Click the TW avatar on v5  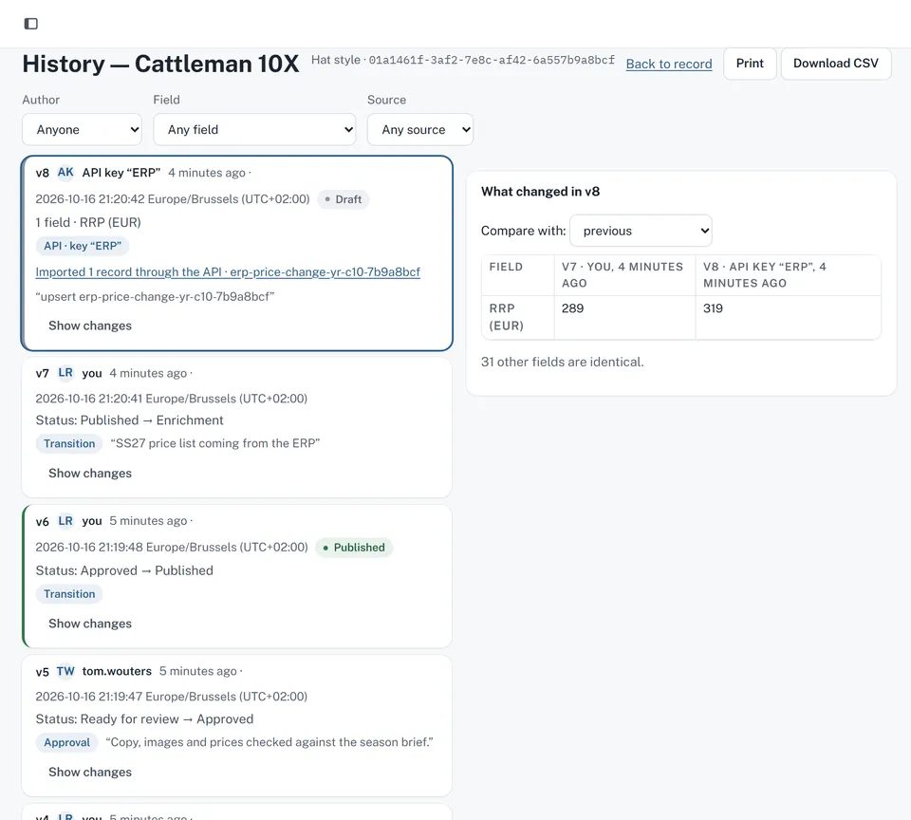[x=65, y=671]
